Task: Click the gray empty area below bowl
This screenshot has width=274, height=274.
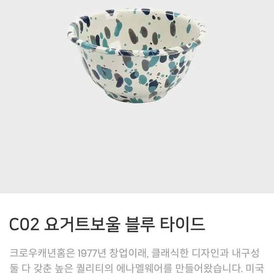Action: (x=137, y=149)
